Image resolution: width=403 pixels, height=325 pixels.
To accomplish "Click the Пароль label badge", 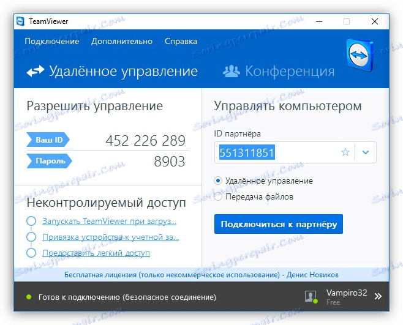I will pyautogui.click(x=49, y=161).
